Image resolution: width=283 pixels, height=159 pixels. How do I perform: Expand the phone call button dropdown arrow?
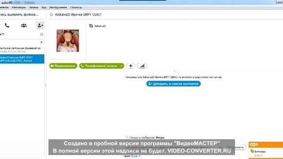click(x=122, y=66)
